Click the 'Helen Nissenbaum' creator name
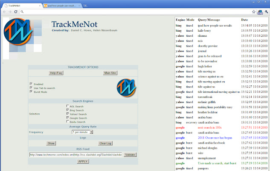Viewport: 270px width, 171px height. 105,30
